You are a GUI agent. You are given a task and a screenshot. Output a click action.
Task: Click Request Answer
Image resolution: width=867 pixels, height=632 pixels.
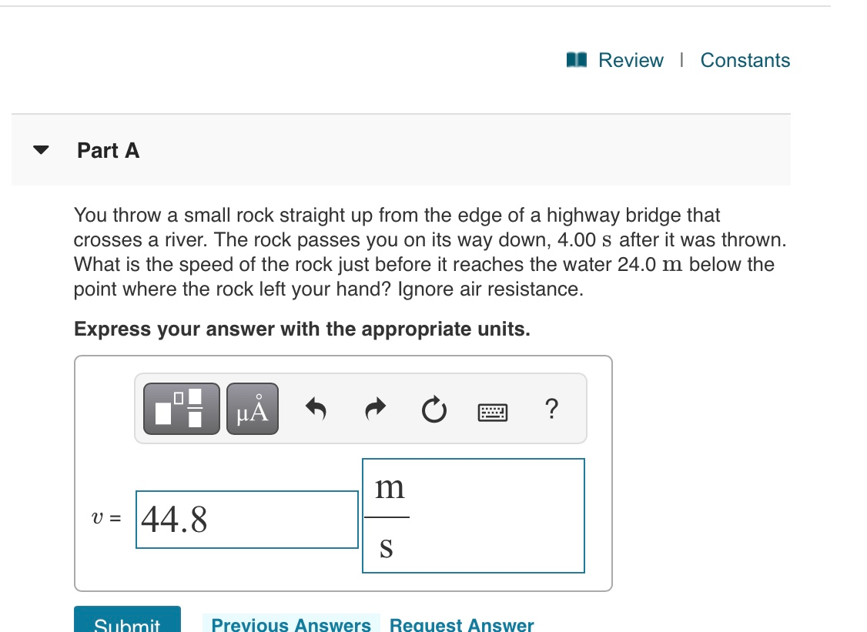(x=461, y=624)
